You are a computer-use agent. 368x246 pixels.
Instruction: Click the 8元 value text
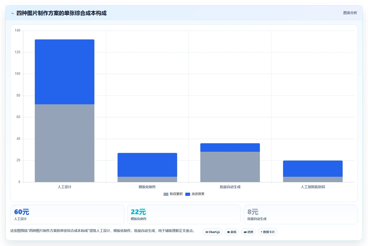253,212
